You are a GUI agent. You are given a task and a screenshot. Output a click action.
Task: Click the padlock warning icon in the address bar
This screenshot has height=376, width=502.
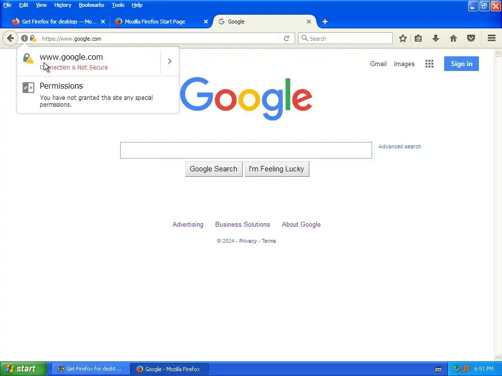(x=33, y=38)
